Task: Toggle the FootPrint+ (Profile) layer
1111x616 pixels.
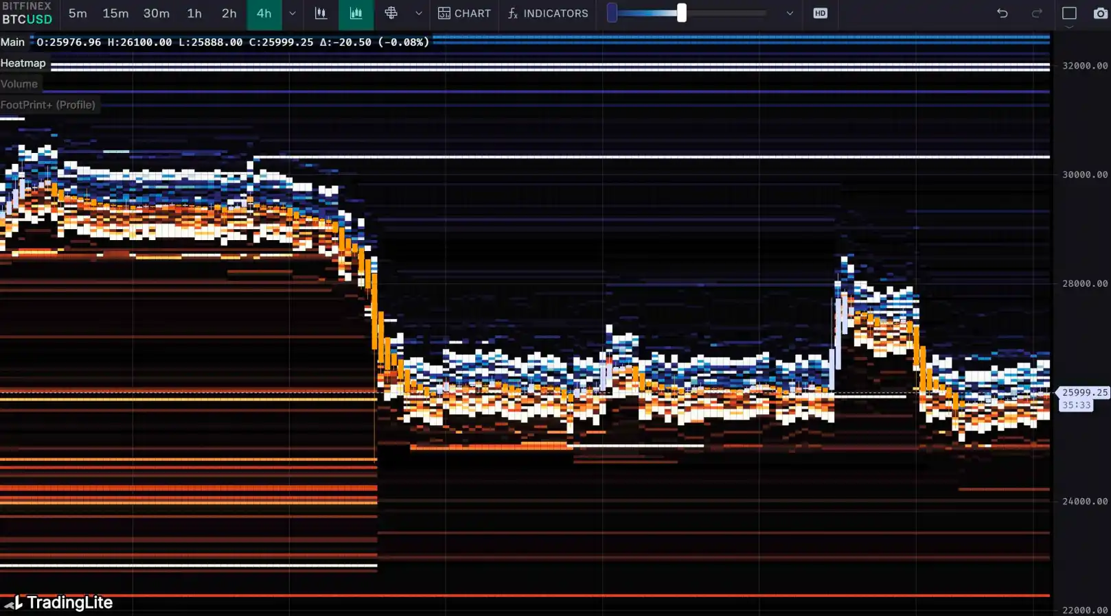Action: pyautogui.click(x=48, y=105)
